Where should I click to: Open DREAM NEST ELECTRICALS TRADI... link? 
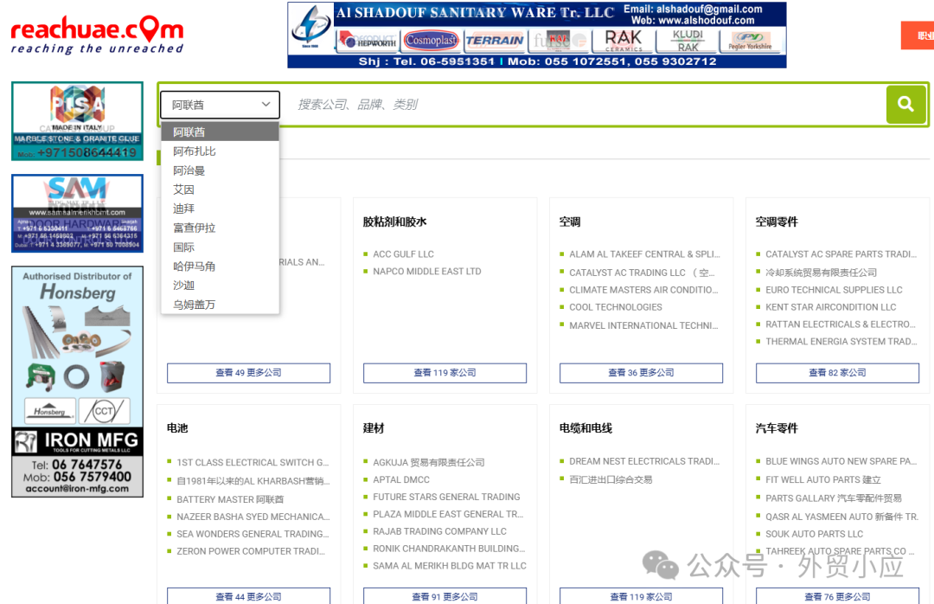(x=644, y=461)
